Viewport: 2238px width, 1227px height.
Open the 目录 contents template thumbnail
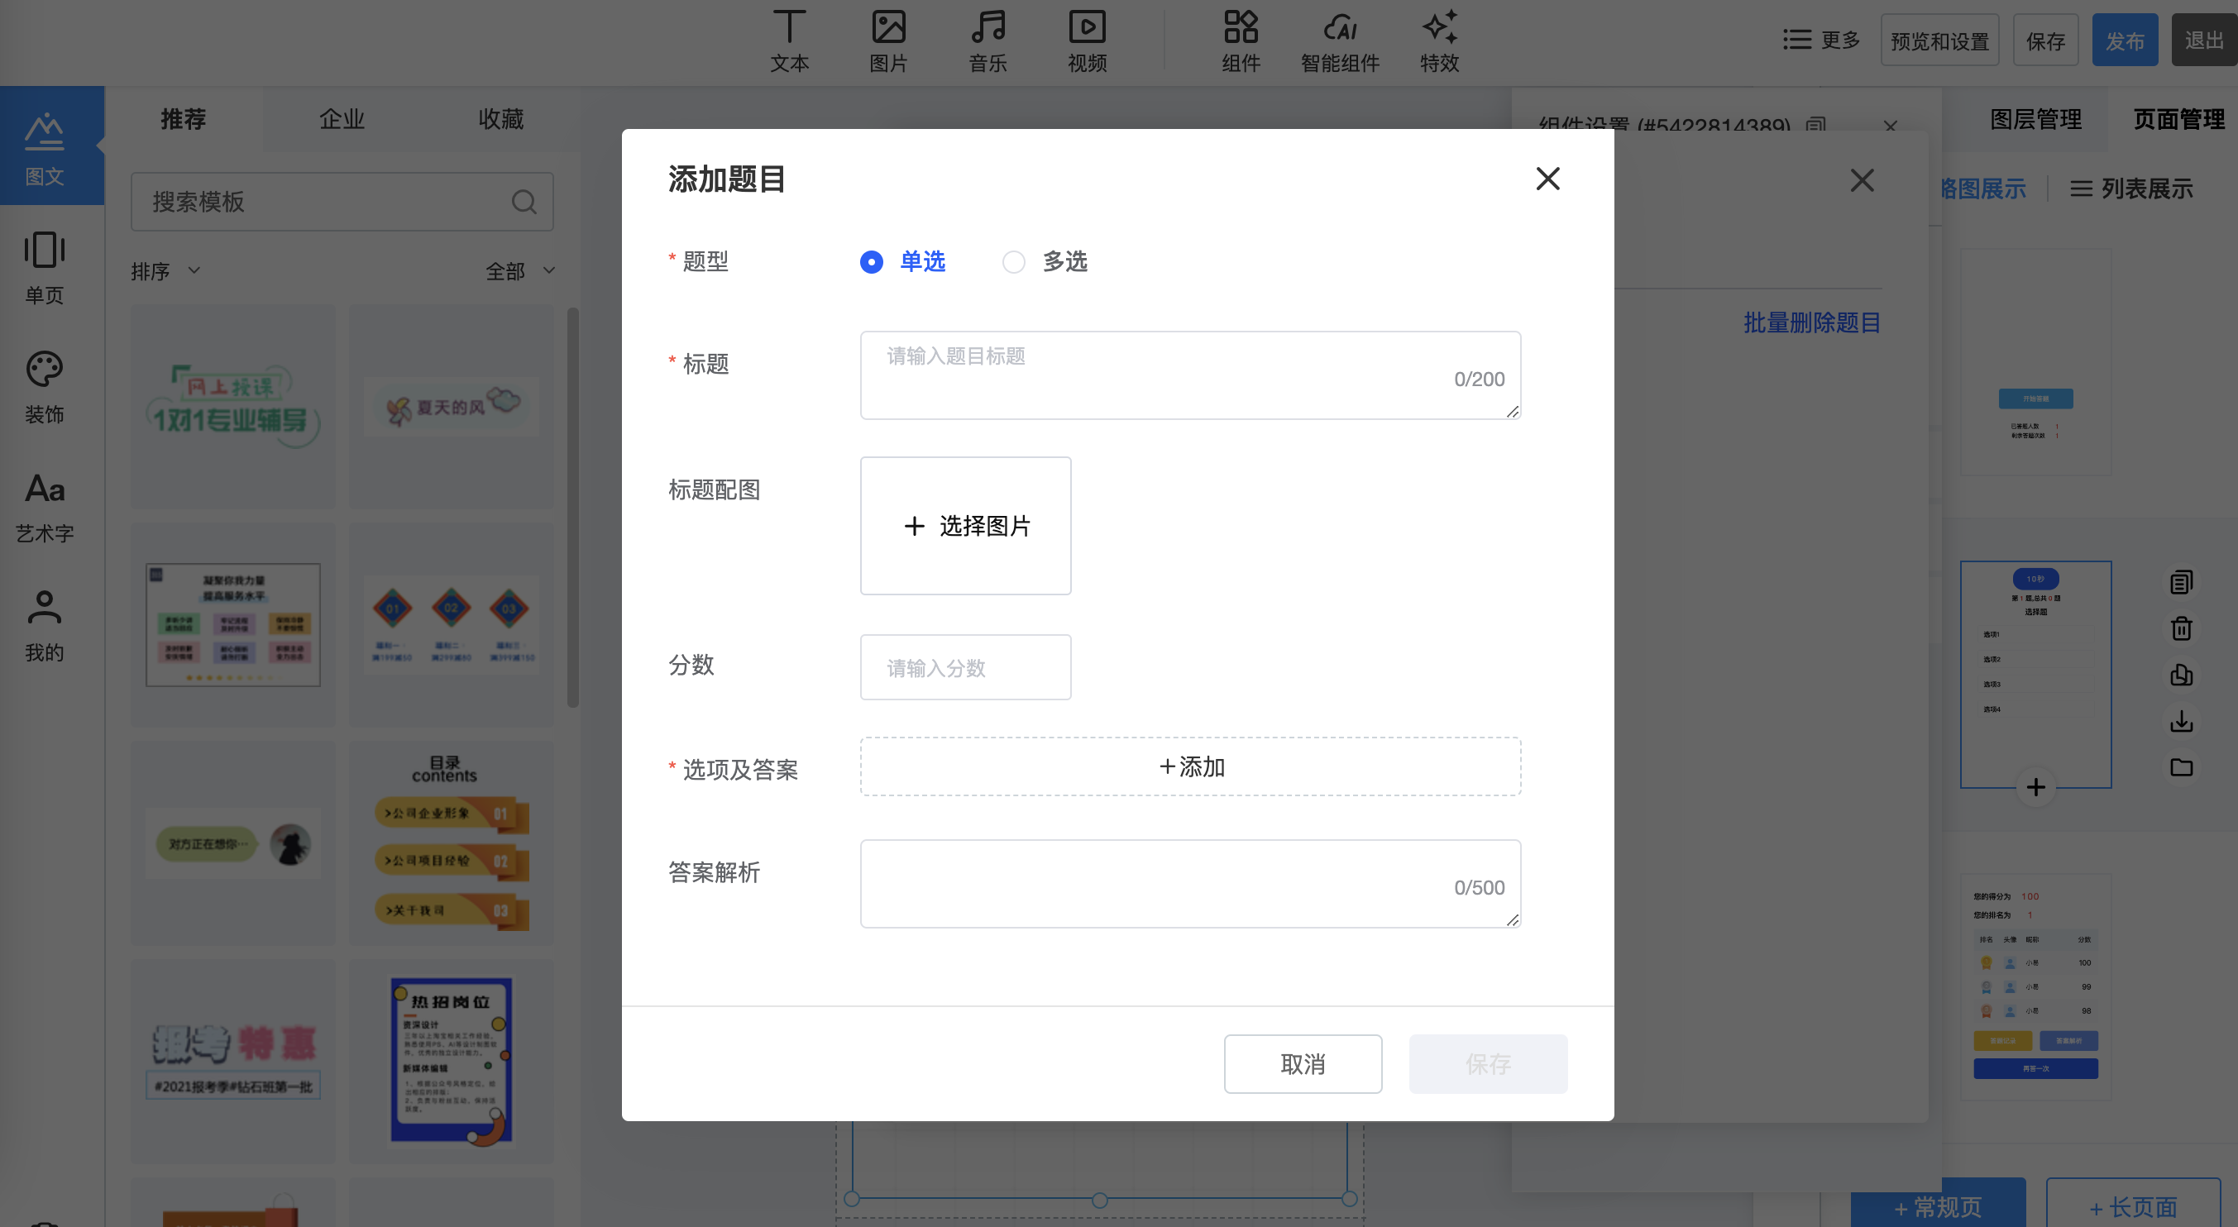(451, 843)
